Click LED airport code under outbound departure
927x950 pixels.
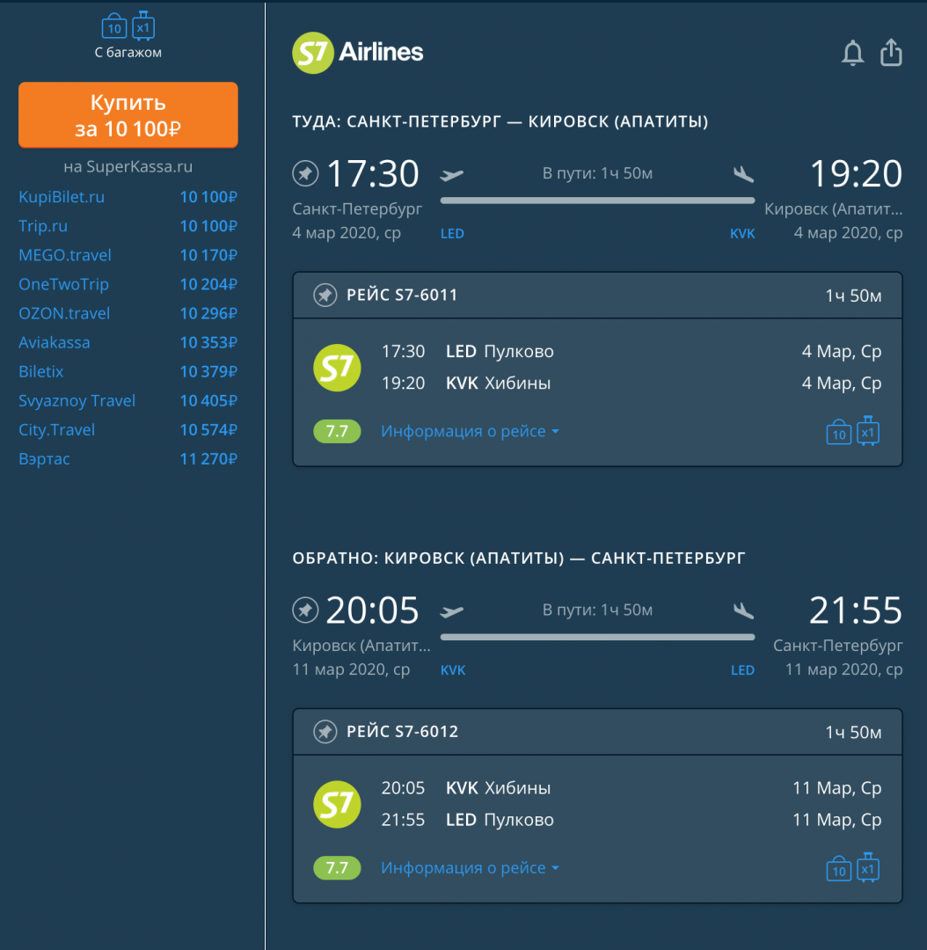coord(452,234)
